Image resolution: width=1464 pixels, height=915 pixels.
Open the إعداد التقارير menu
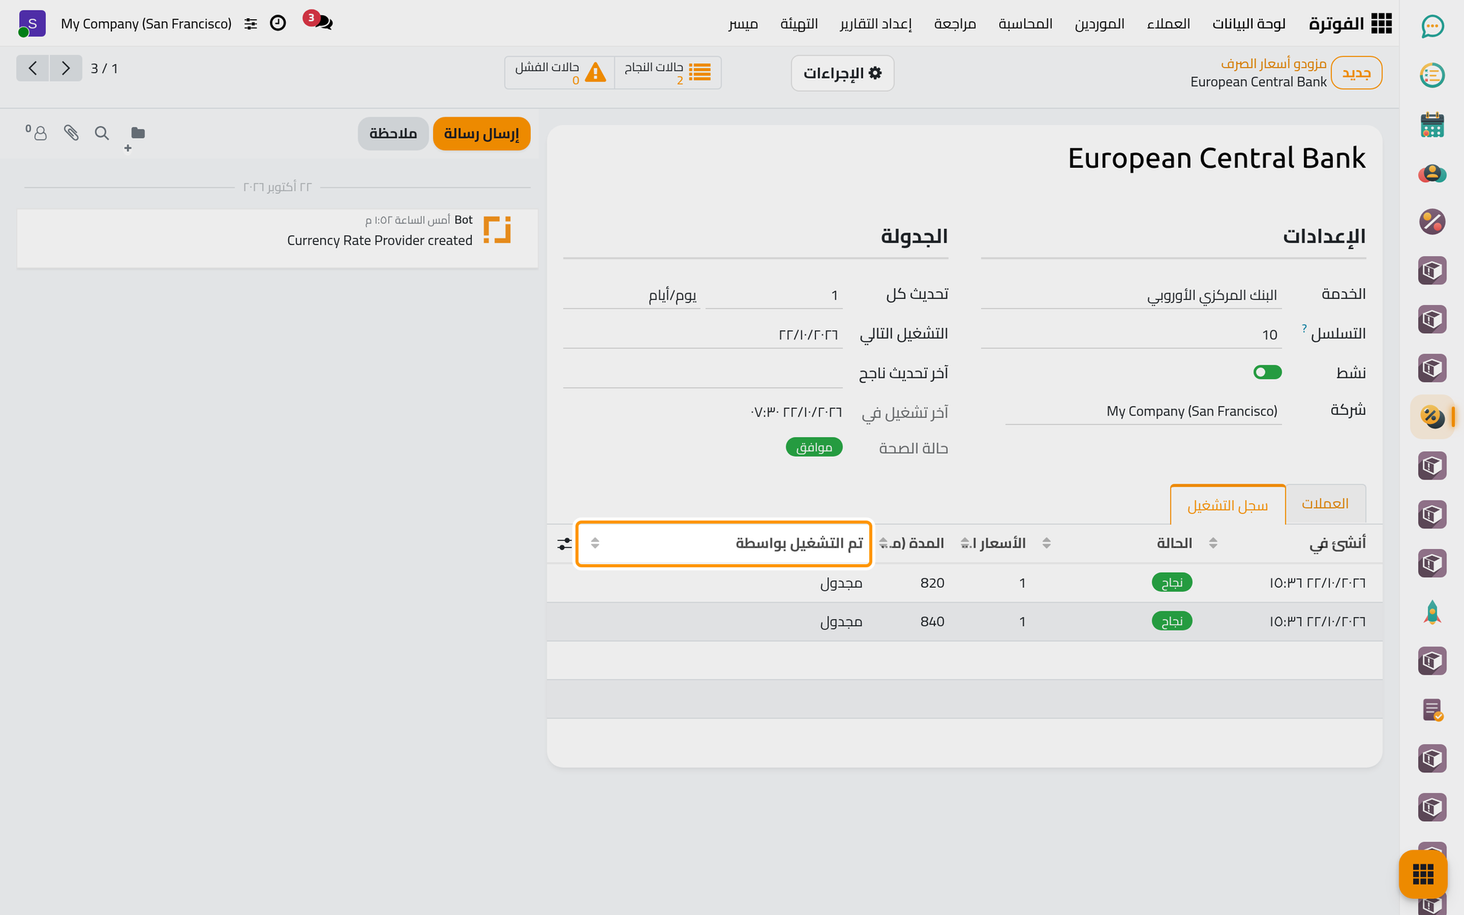point(876,24)
